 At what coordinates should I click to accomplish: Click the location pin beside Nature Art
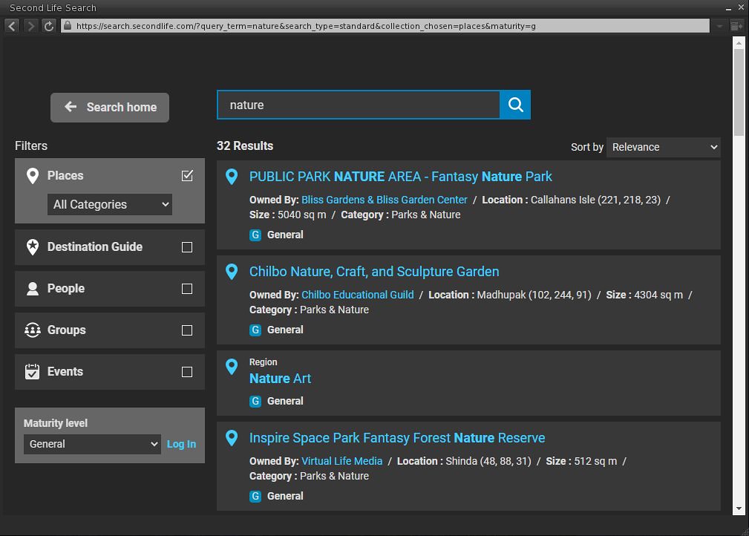[x=232, y=367]
